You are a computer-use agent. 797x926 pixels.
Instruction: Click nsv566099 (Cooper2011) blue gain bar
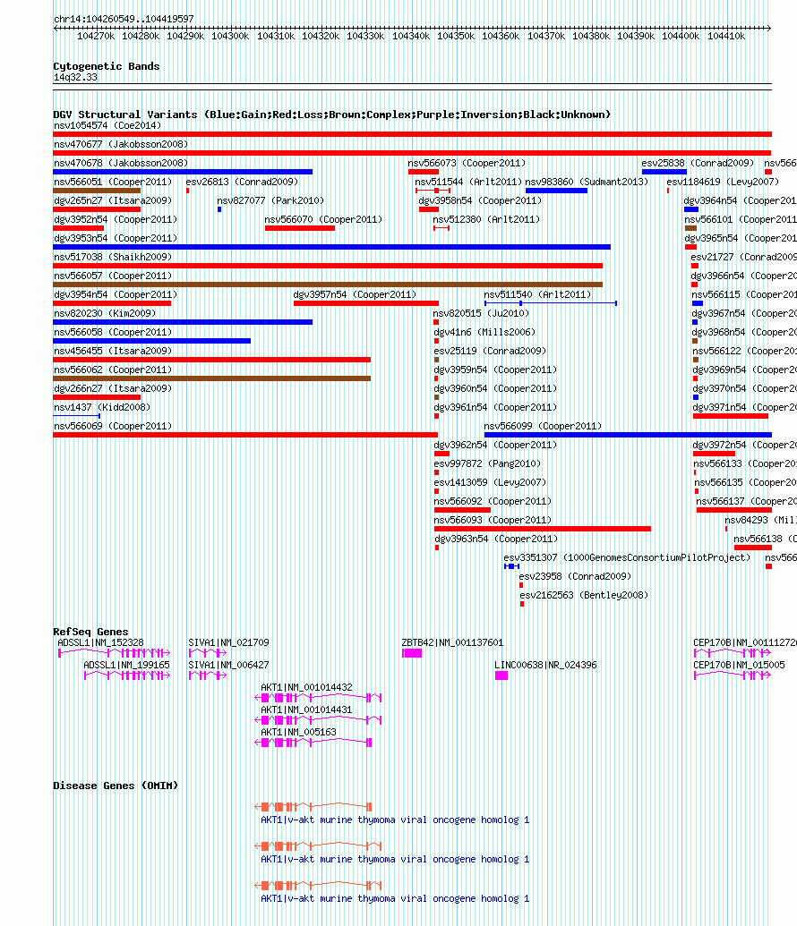point(628,435)
